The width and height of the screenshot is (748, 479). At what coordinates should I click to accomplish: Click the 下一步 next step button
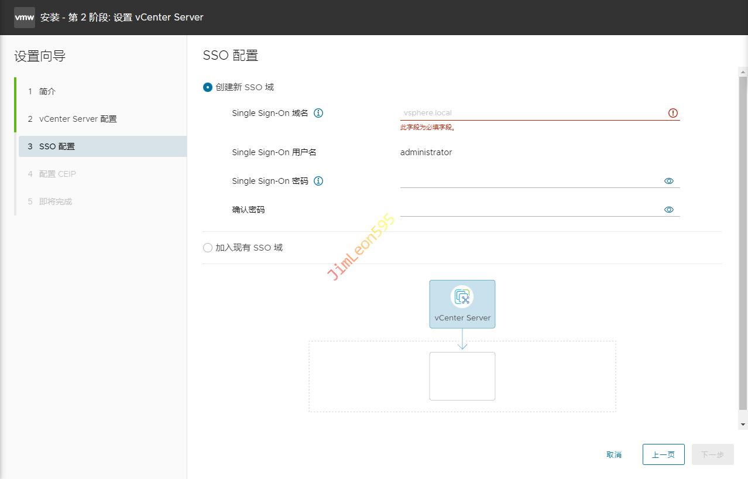pyautogui.click(x=712, y=454)
